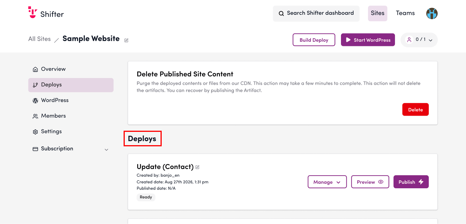
Task: Click the Subscription card icon
Action: [x=35, y=149]
